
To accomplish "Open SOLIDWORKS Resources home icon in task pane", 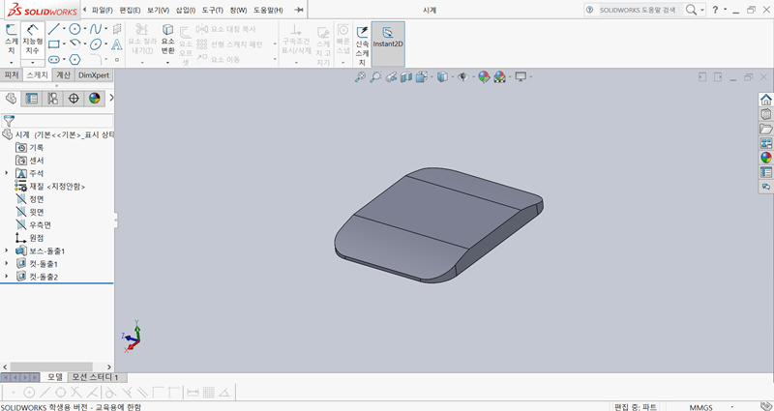I will [x=765, y=100].
